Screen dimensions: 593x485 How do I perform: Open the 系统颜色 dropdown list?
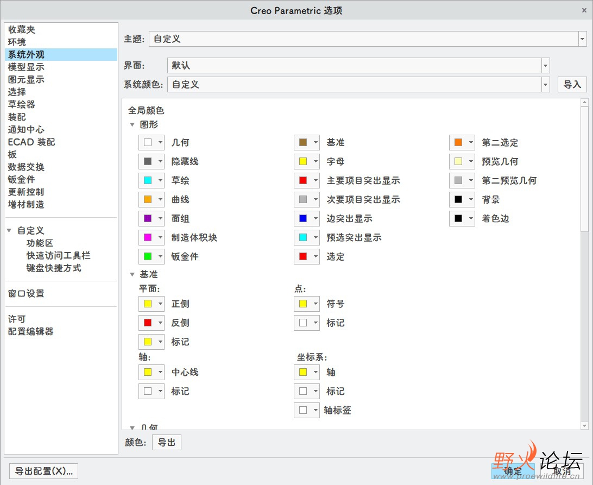(x=545, y=84)
